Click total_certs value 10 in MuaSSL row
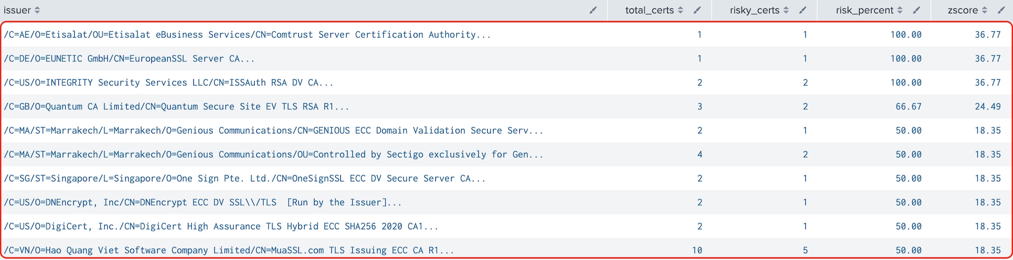The height and width of the screenshot is (260, 1013). pos(697,250)
